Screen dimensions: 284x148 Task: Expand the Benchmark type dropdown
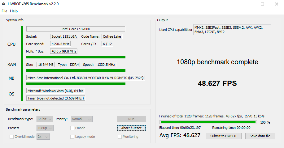[45, 119]
